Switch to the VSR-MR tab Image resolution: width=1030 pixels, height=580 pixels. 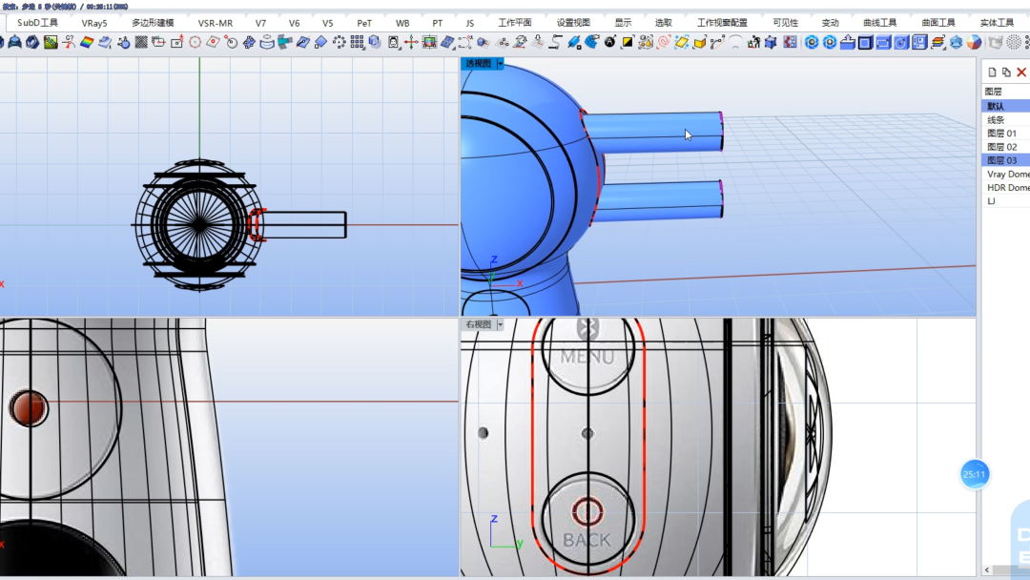(215, 23)
